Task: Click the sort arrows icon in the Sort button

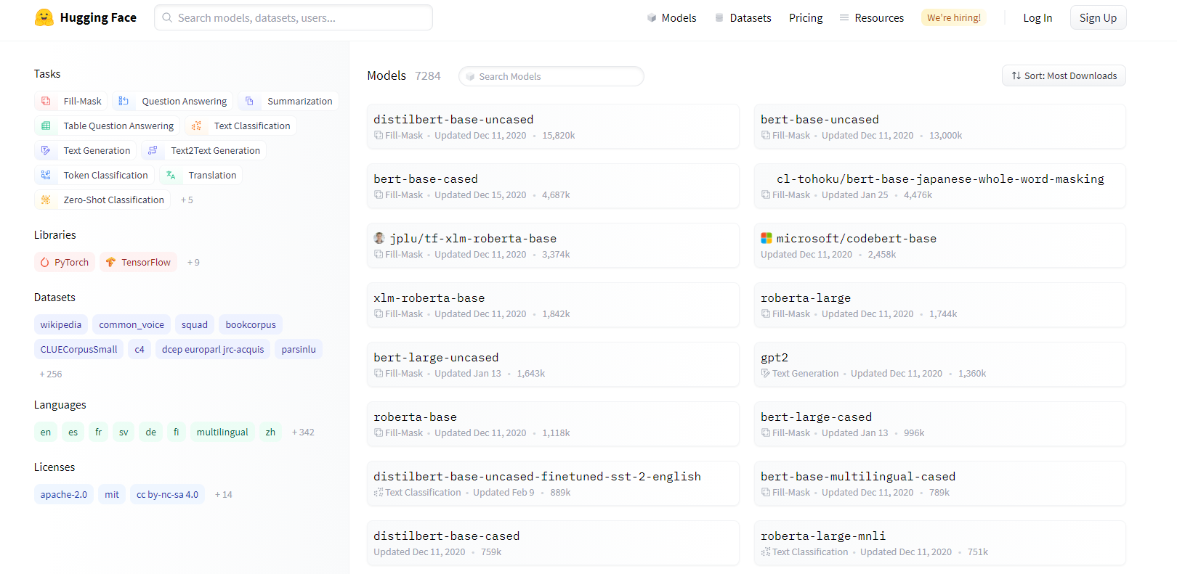Action: coord(1016,75)
